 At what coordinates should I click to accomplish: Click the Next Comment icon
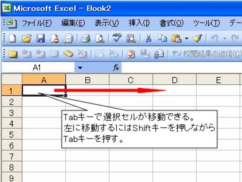[x=41, y=54]
